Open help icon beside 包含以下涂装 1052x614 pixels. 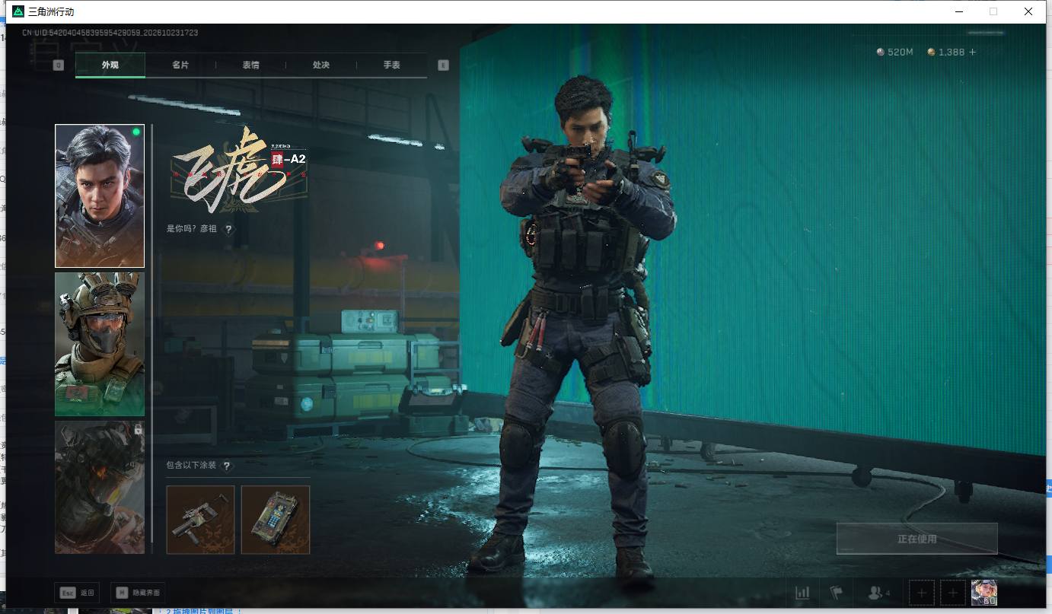coord(226,466)
